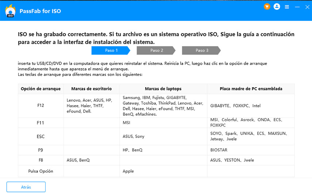Select the F8 boot key cell
The height and width of the screenshot is (196, 312).
(41, 160)
